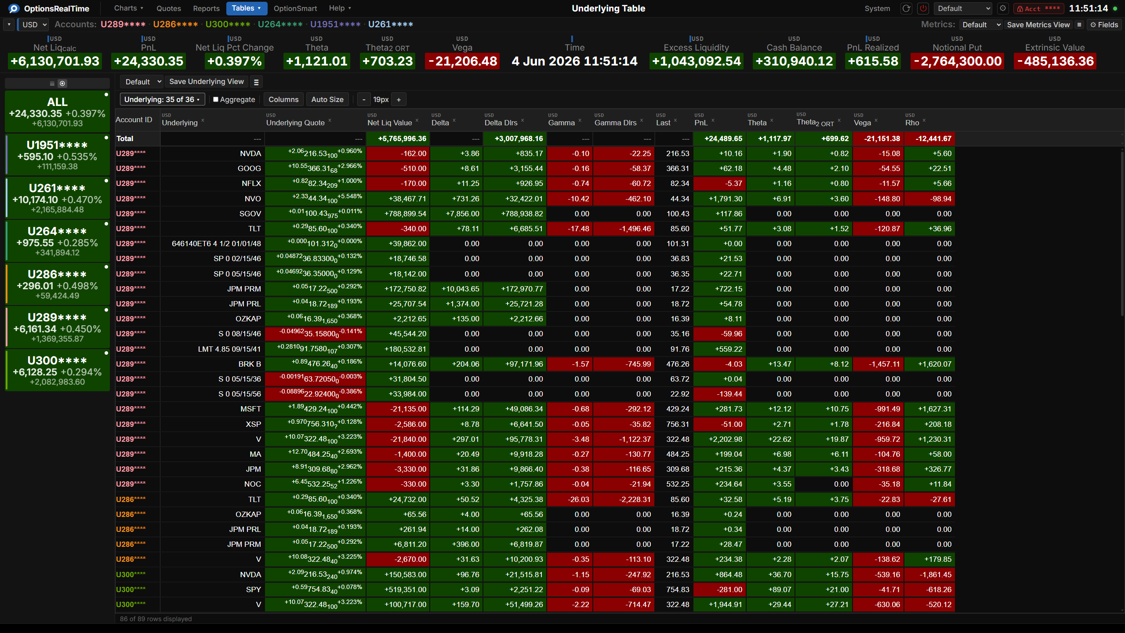Decrease table font size with the minus button
Viewport: 1125px width, 633px height.
click(364, 100)
